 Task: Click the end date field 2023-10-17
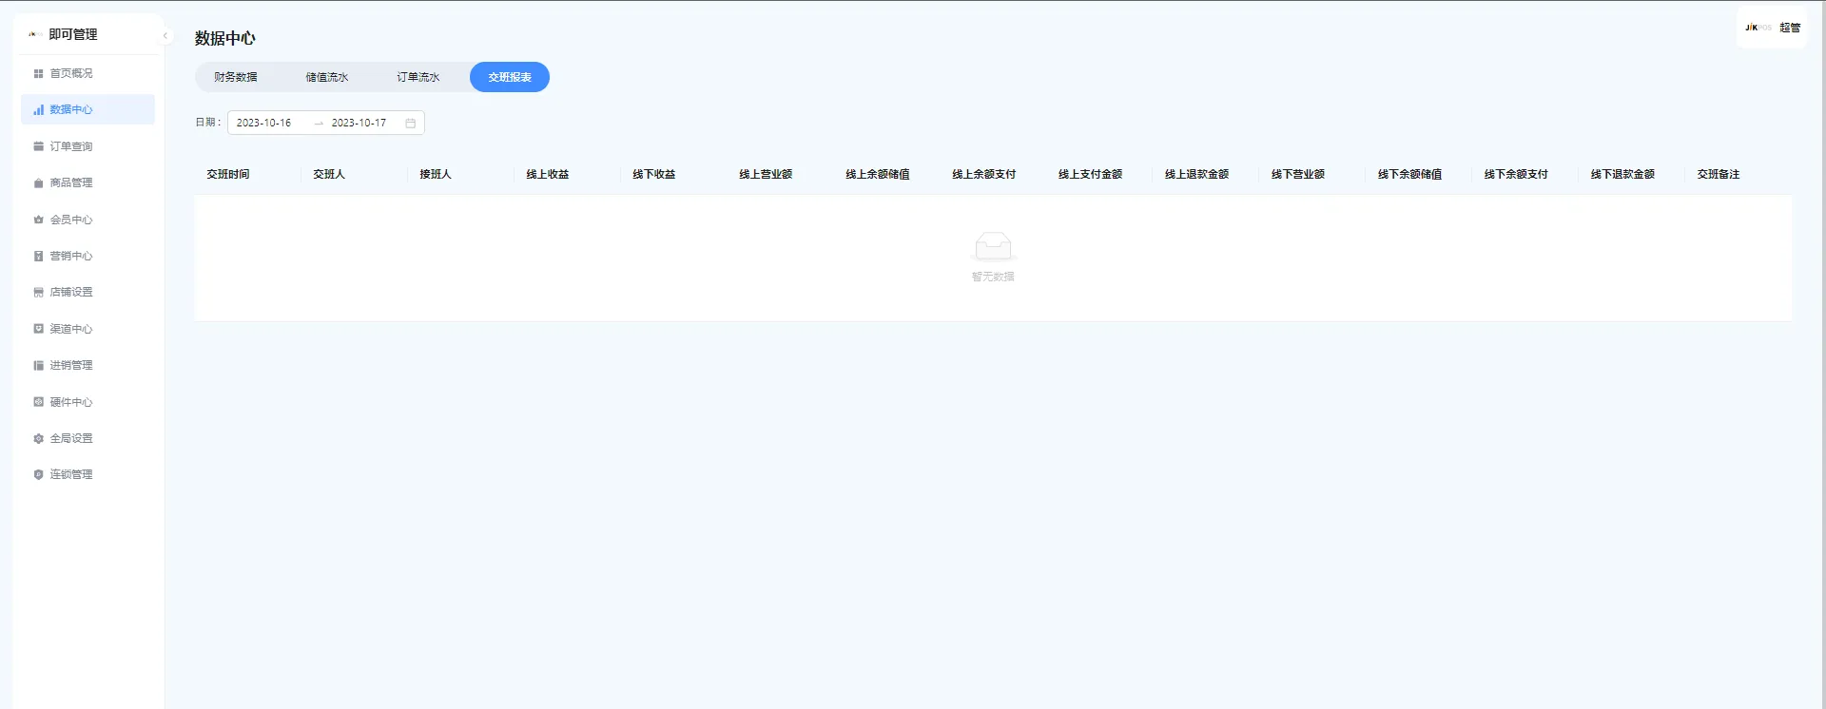359,124
